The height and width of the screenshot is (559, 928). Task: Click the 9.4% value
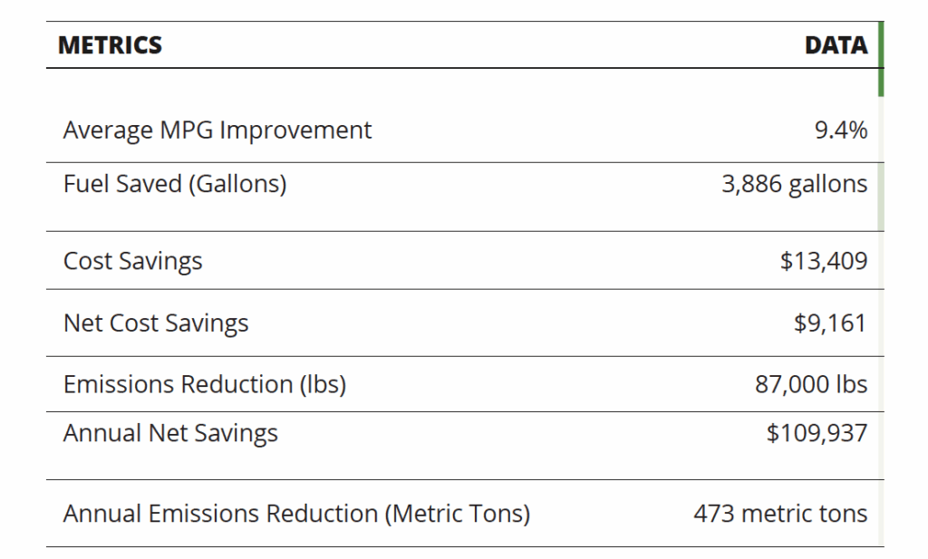pos(841,130)
